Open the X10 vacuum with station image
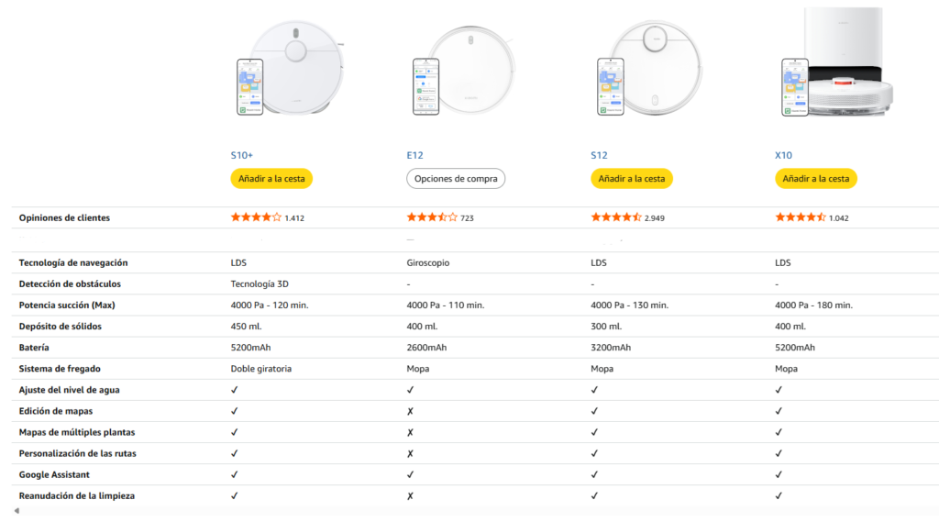The width and height of the screenshot is (939, 522). coord(837,64)
